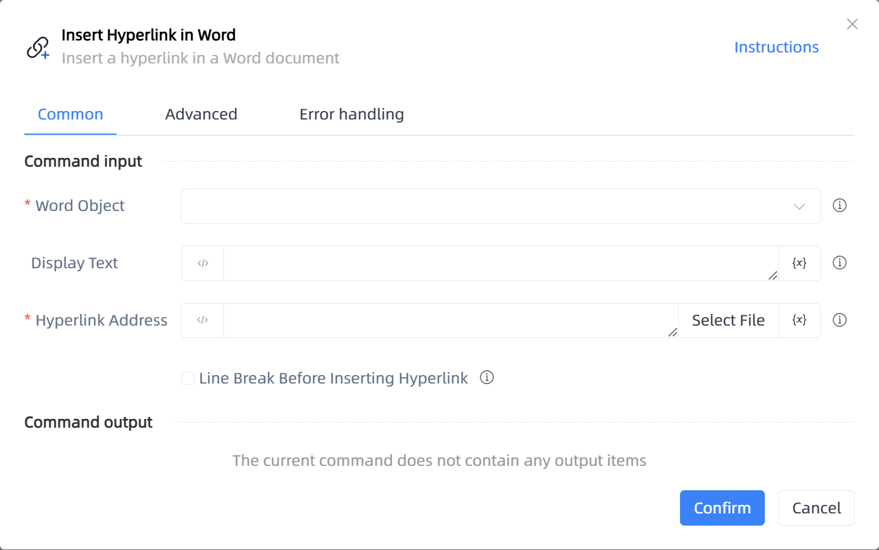
Task: Click the 'Command input' section heading
Action: coord(83,161)
